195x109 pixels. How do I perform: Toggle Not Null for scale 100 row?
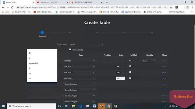[130, 78]
